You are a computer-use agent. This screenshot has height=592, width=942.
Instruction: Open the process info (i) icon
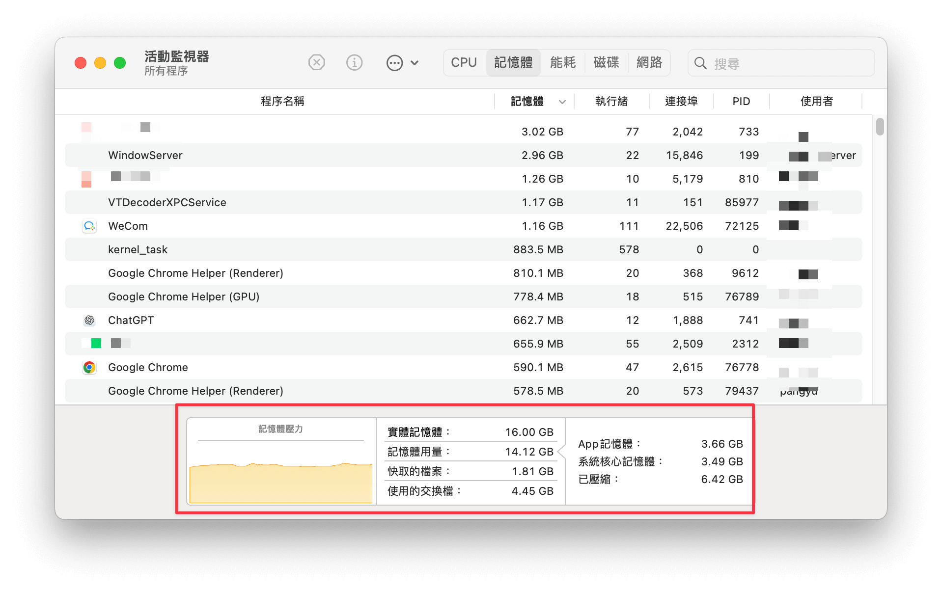[x=354, y=63]
